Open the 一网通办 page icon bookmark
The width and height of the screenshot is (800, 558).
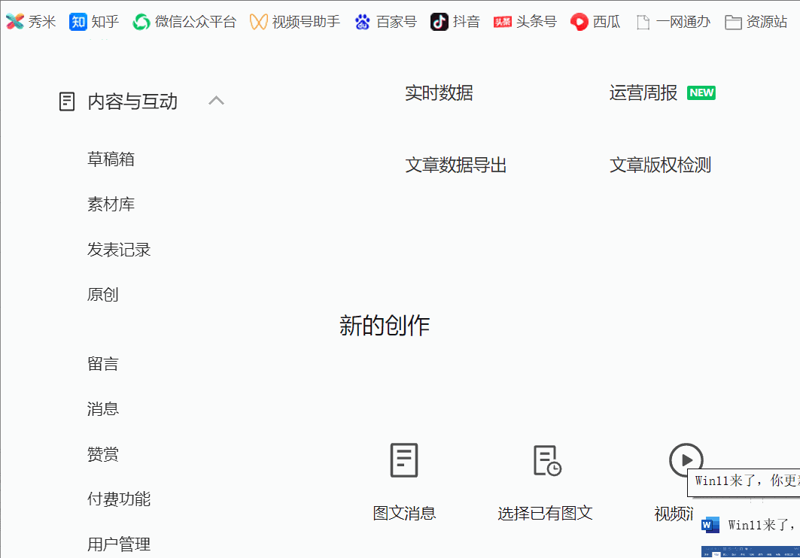point(643,23)
